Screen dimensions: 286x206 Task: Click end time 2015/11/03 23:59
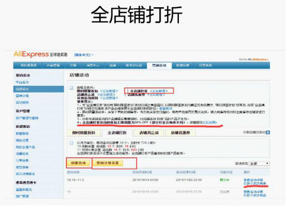189,180
